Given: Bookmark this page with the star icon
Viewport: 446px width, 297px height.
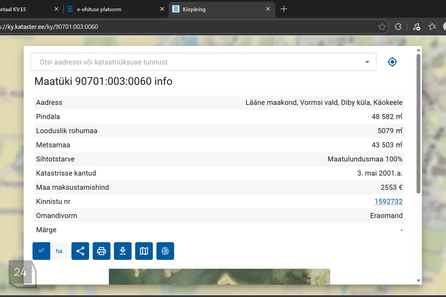Looking at the screenshot, I should tap(382, 27).
